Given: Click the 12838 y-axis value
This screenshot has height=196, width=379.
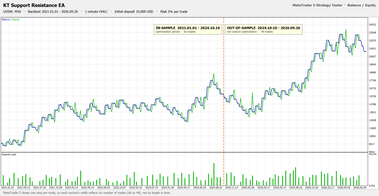Looking at the screenshot, I should [373, 120].
